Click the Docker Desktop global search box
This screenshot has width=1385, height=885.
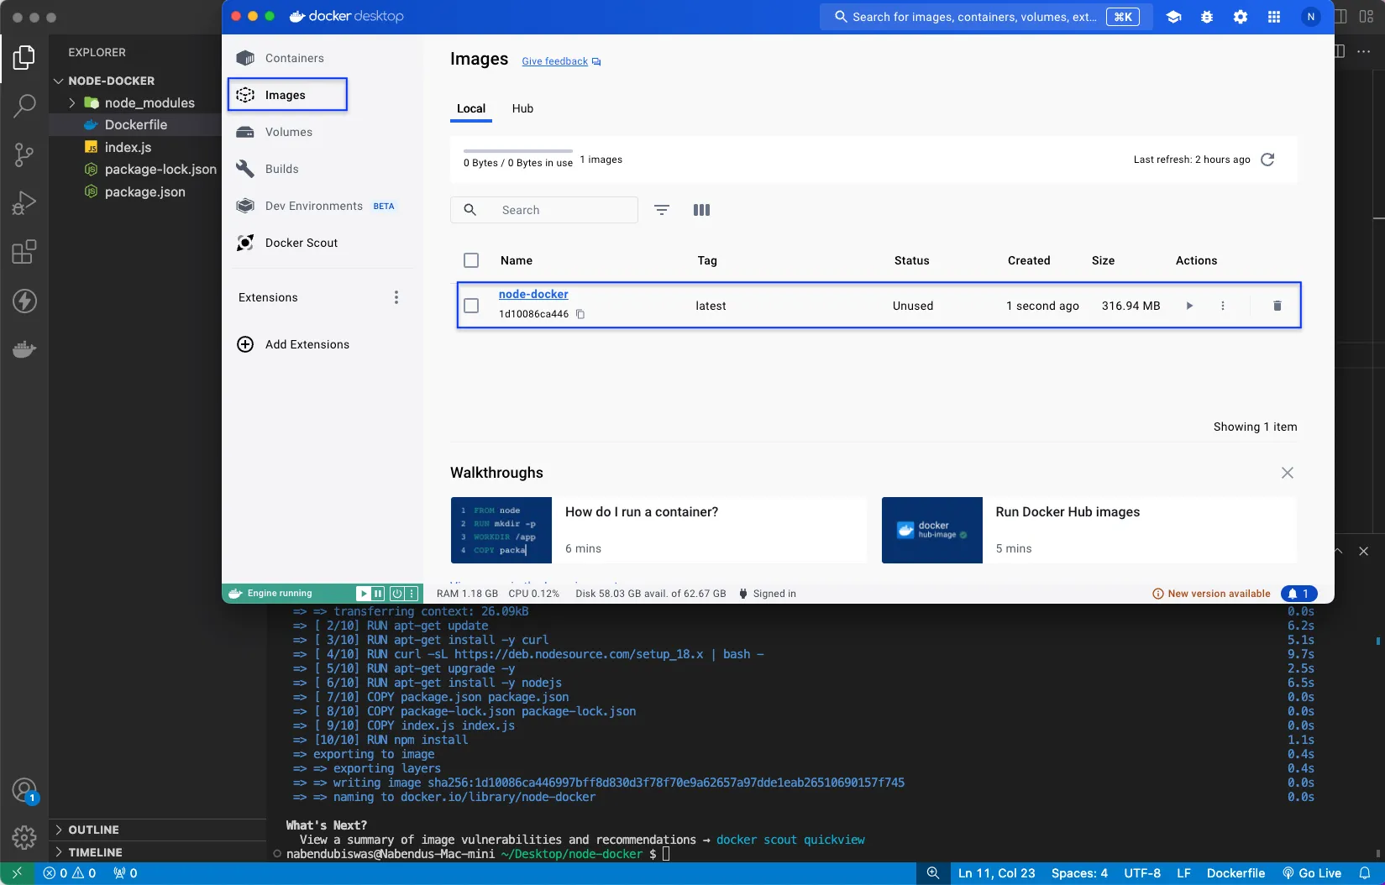coord(986,17)
